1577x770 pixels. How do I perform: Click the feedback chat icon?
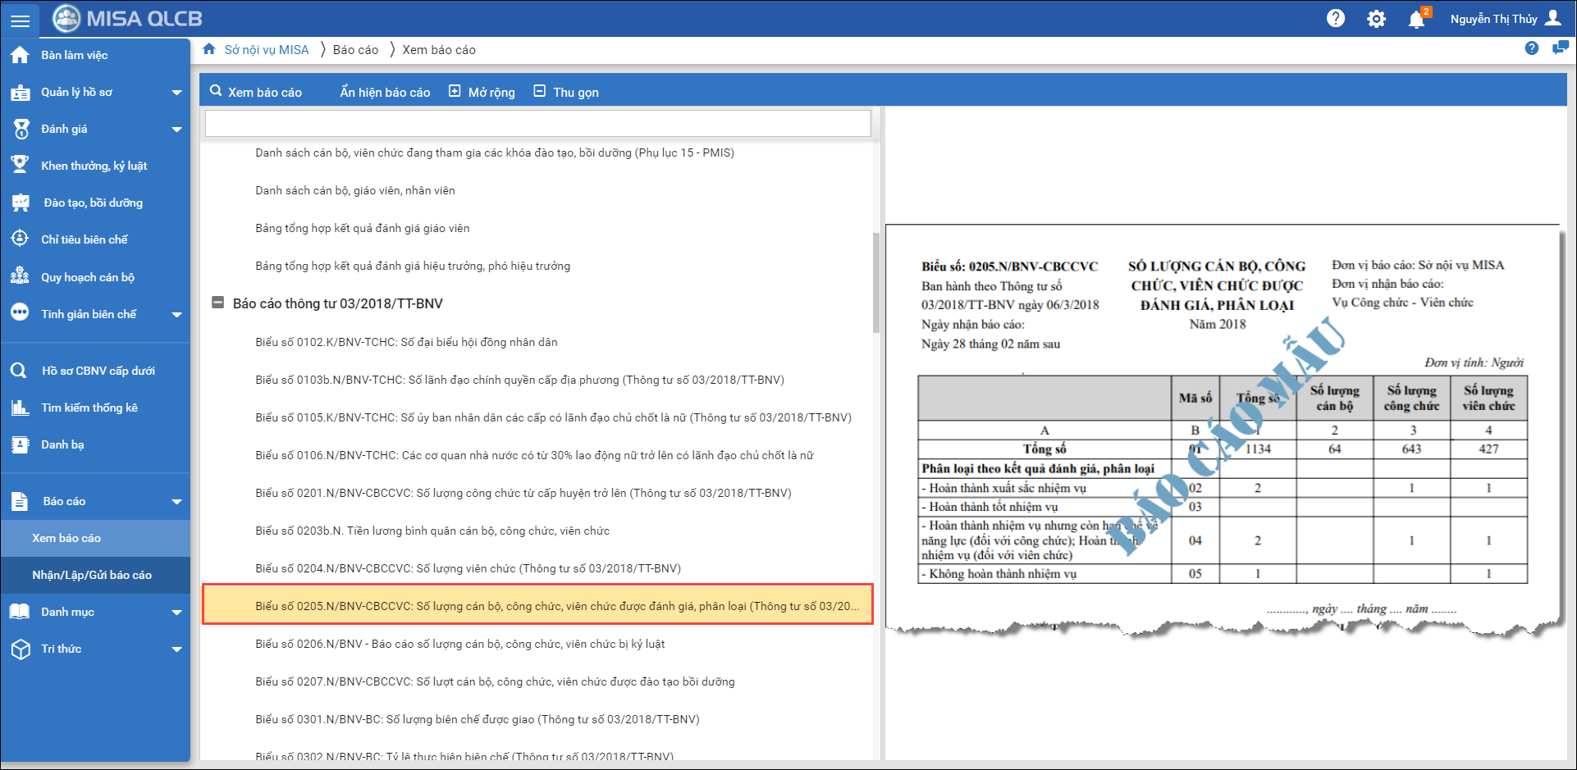click(1560, 48)
